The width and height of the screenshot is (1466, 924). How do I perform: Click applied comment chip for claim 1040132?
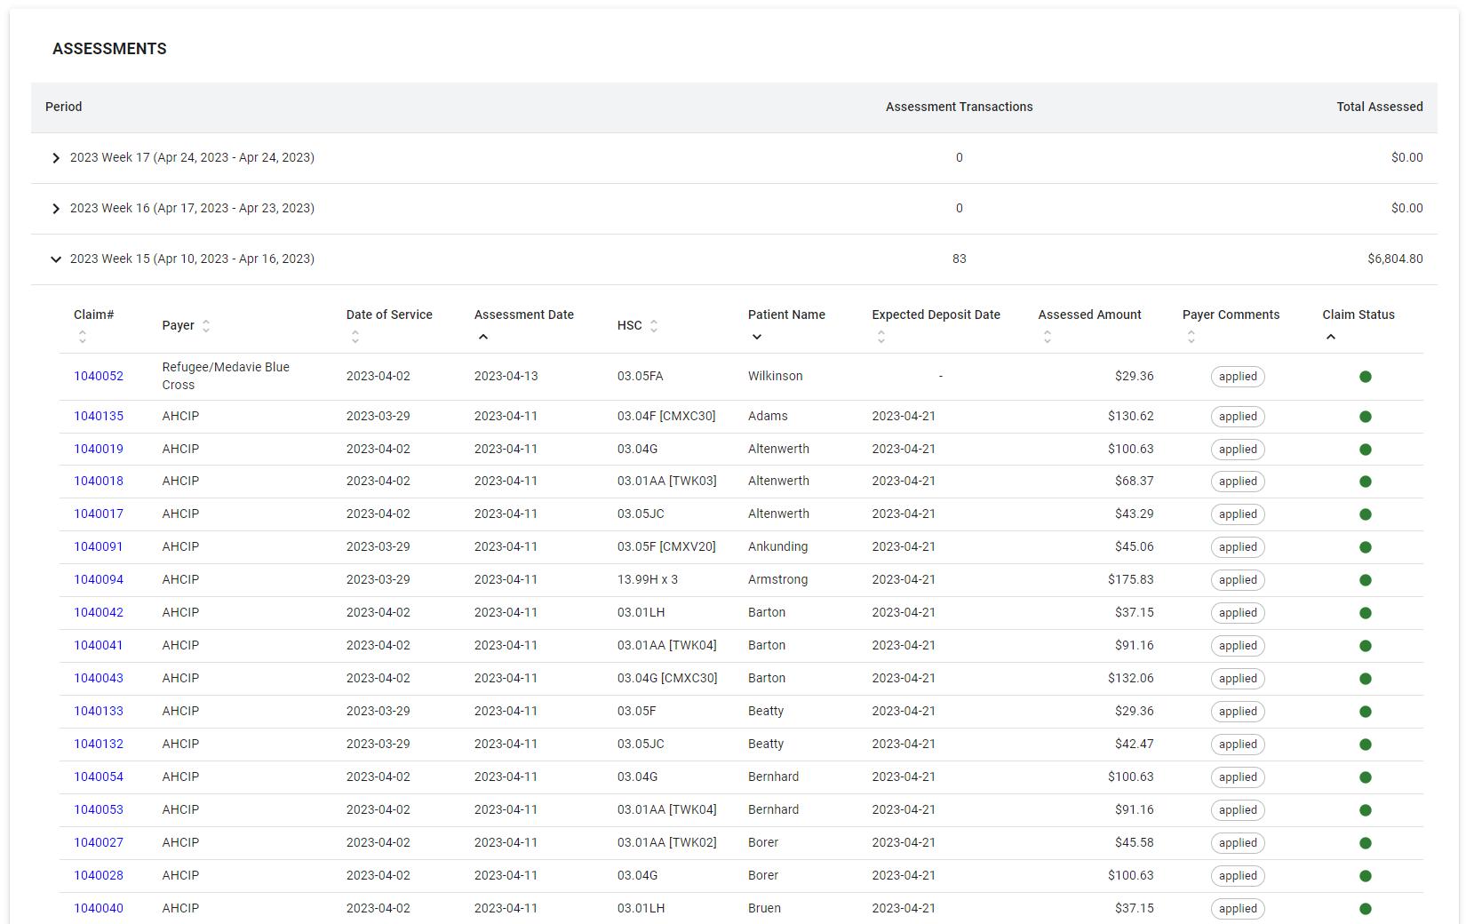tap(1238, 745)
